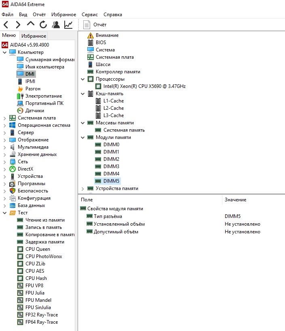Click the Windows logo icon for Операционная система
The width and height of the screenshot is (285, 331).
pyautogui.click(x=13, y=125)
